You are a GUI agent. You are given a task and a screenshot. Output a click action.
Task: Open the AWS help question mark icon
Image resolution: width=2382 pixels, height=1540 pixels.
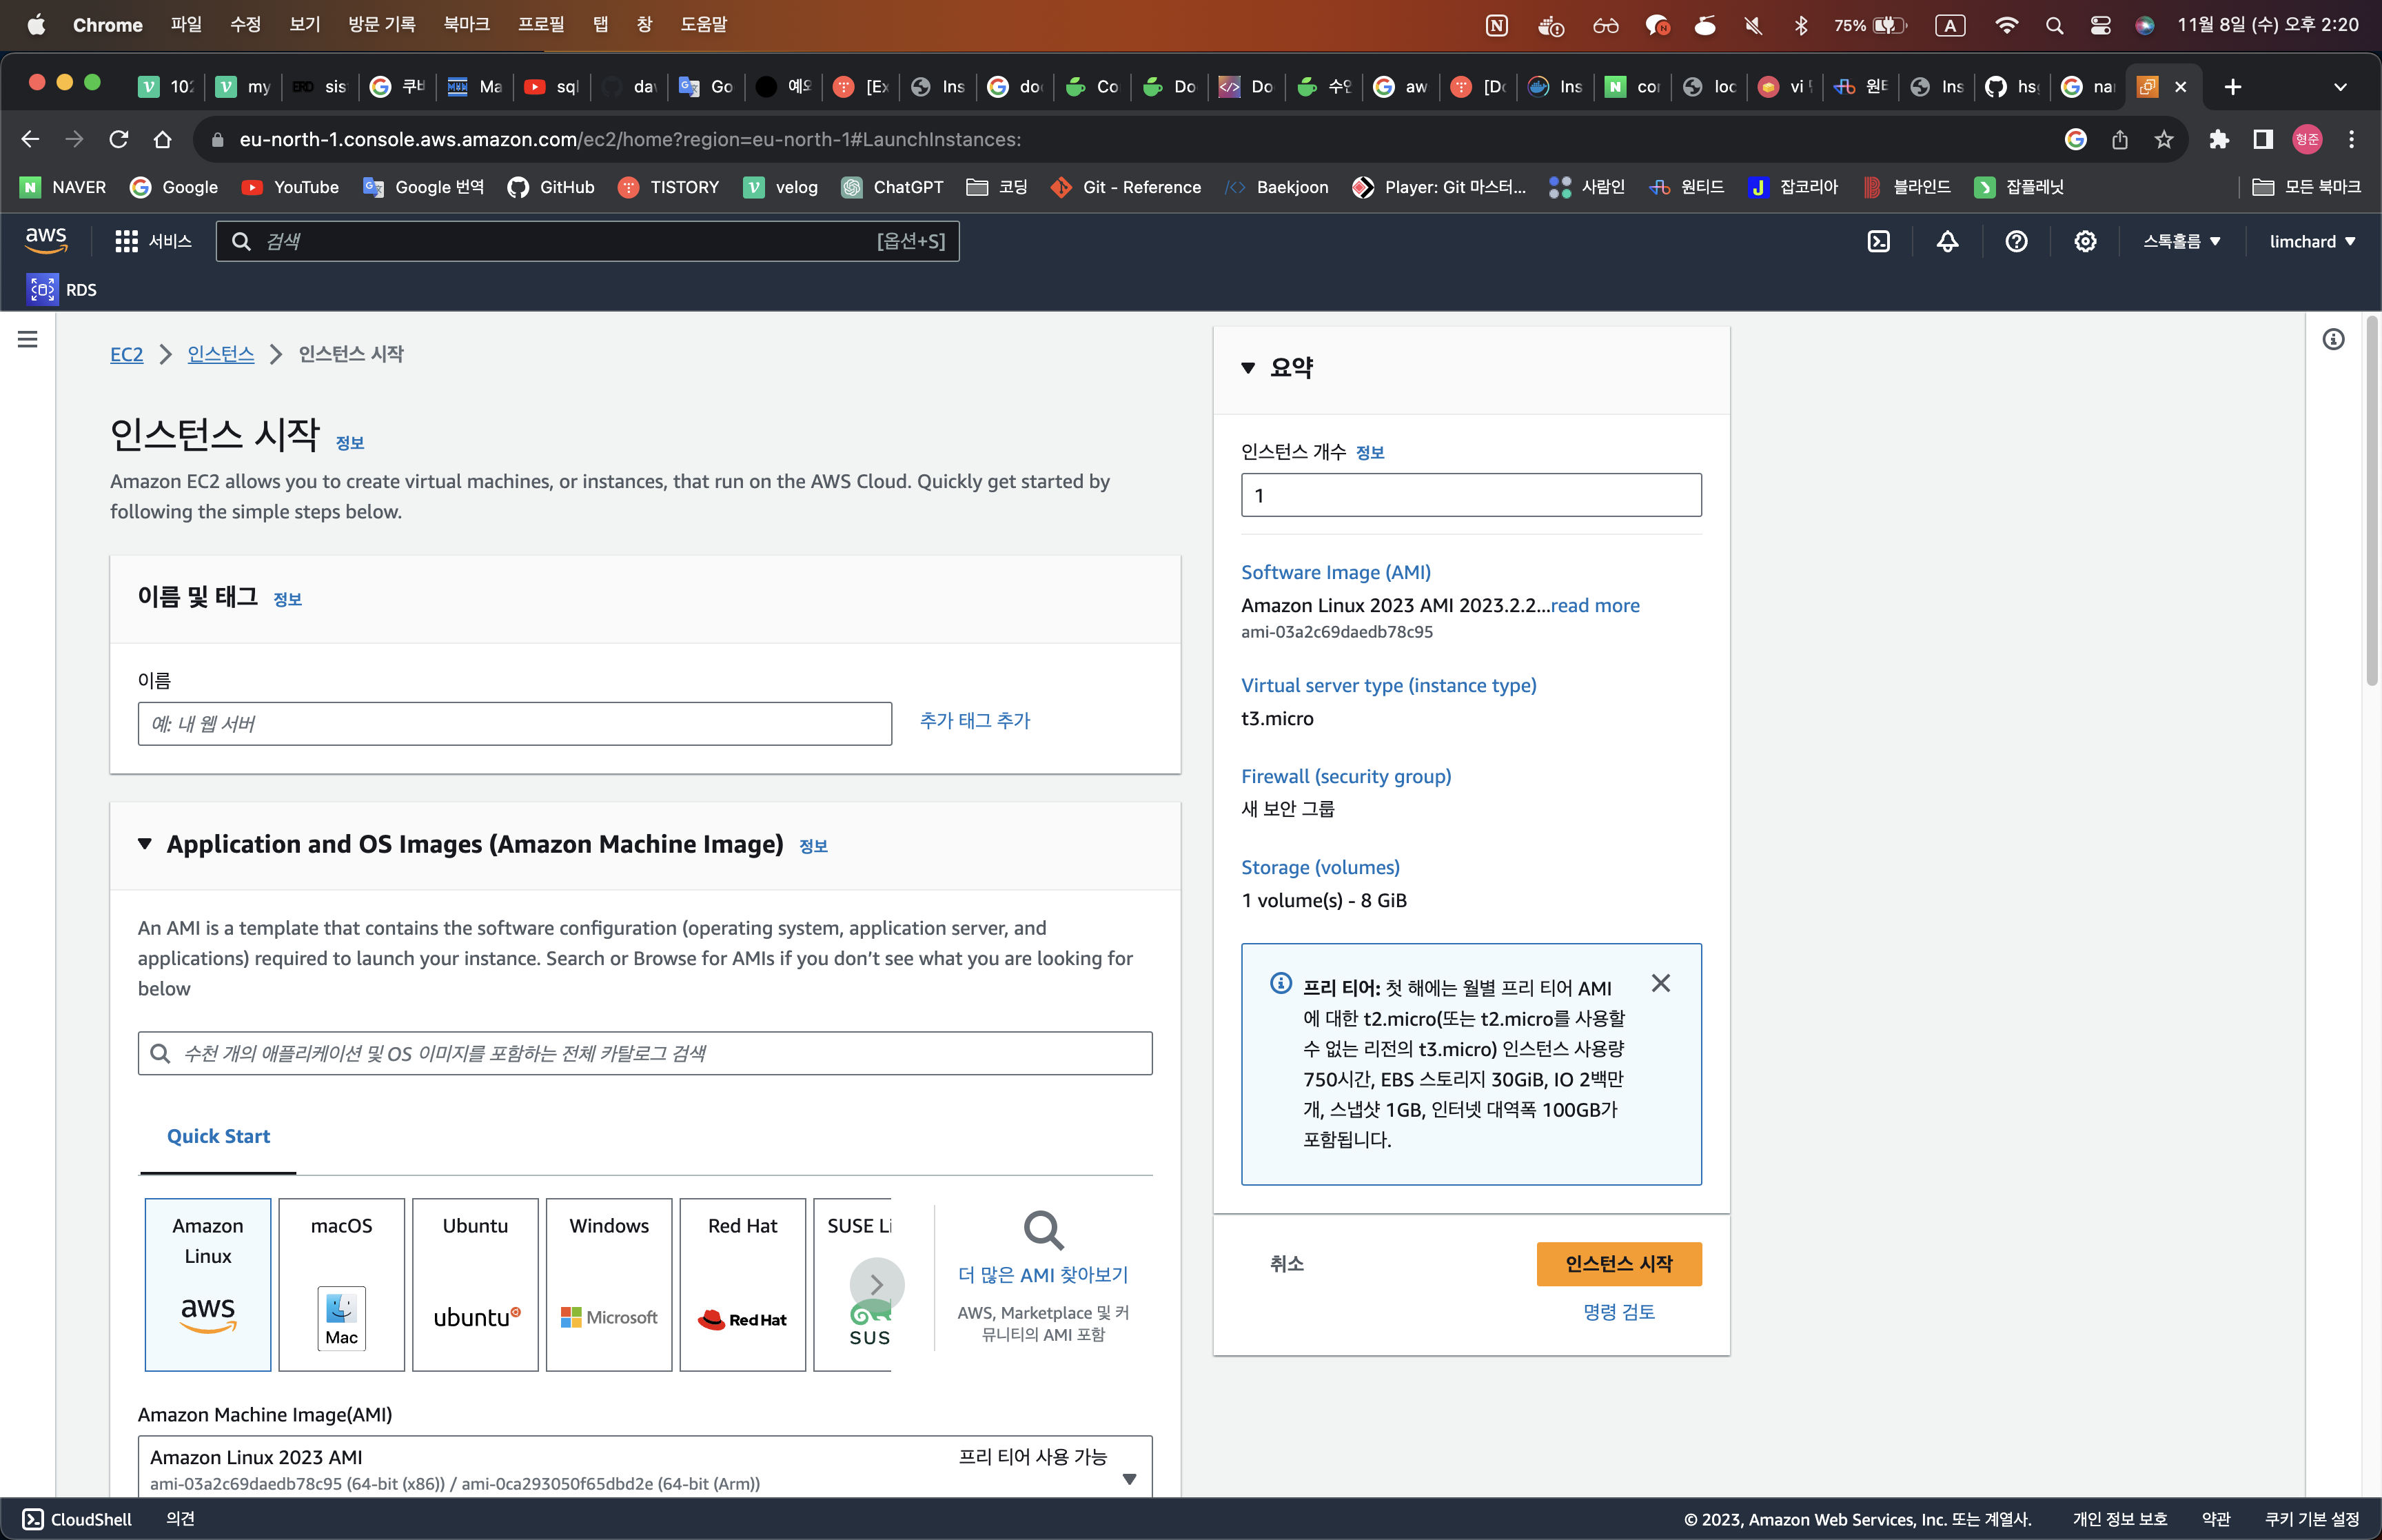[x=2016, y=241]
